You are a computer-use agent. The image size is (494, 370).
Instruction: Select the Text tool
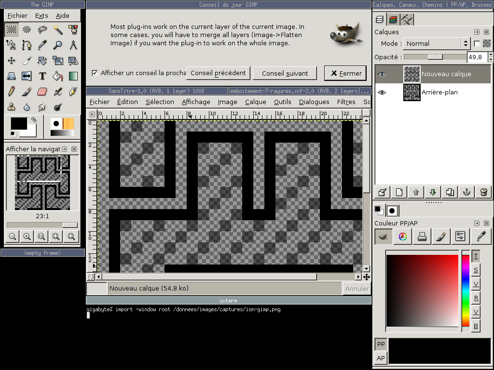[x=42, y=76]
